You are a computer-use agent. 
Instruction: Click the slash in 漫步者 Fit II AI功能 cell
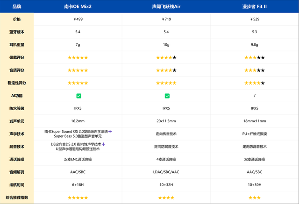[x=255, y=96]
